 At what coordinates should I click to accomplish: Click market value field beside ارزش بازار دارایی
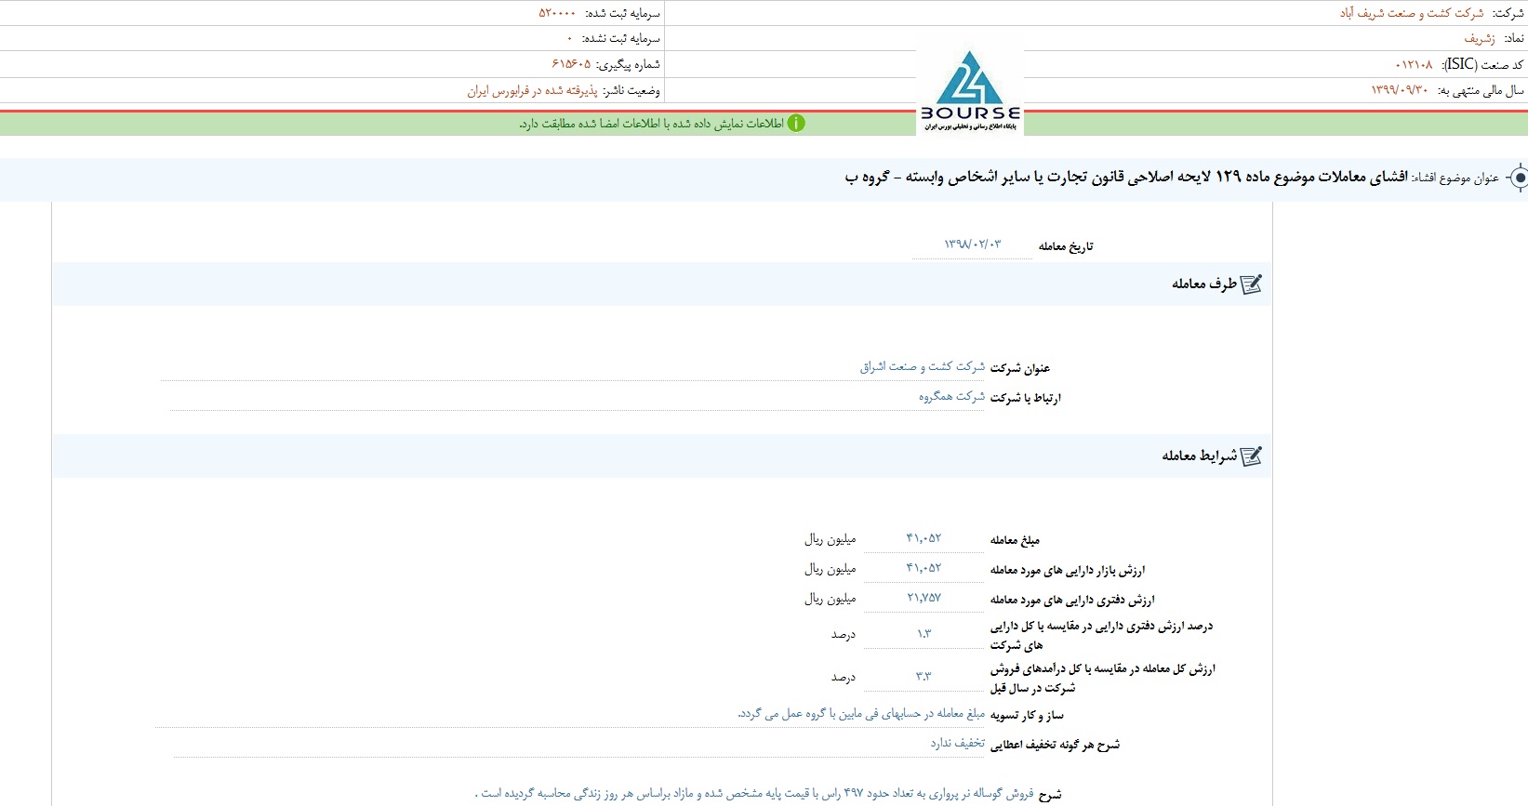pos(923,568)
